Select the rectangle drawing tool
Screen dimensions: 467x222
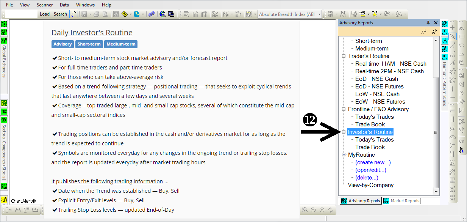[462, 36]
